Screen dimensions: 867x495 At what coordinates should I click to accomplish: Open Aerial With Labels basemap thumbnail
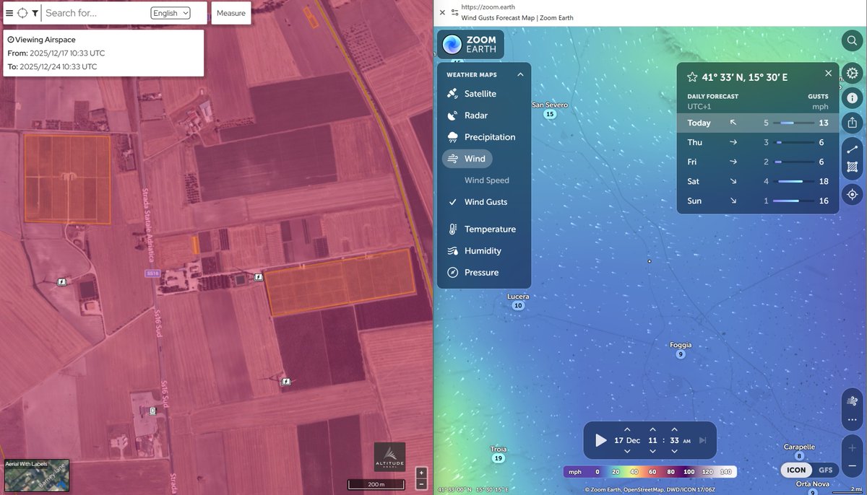pos(36,474)
